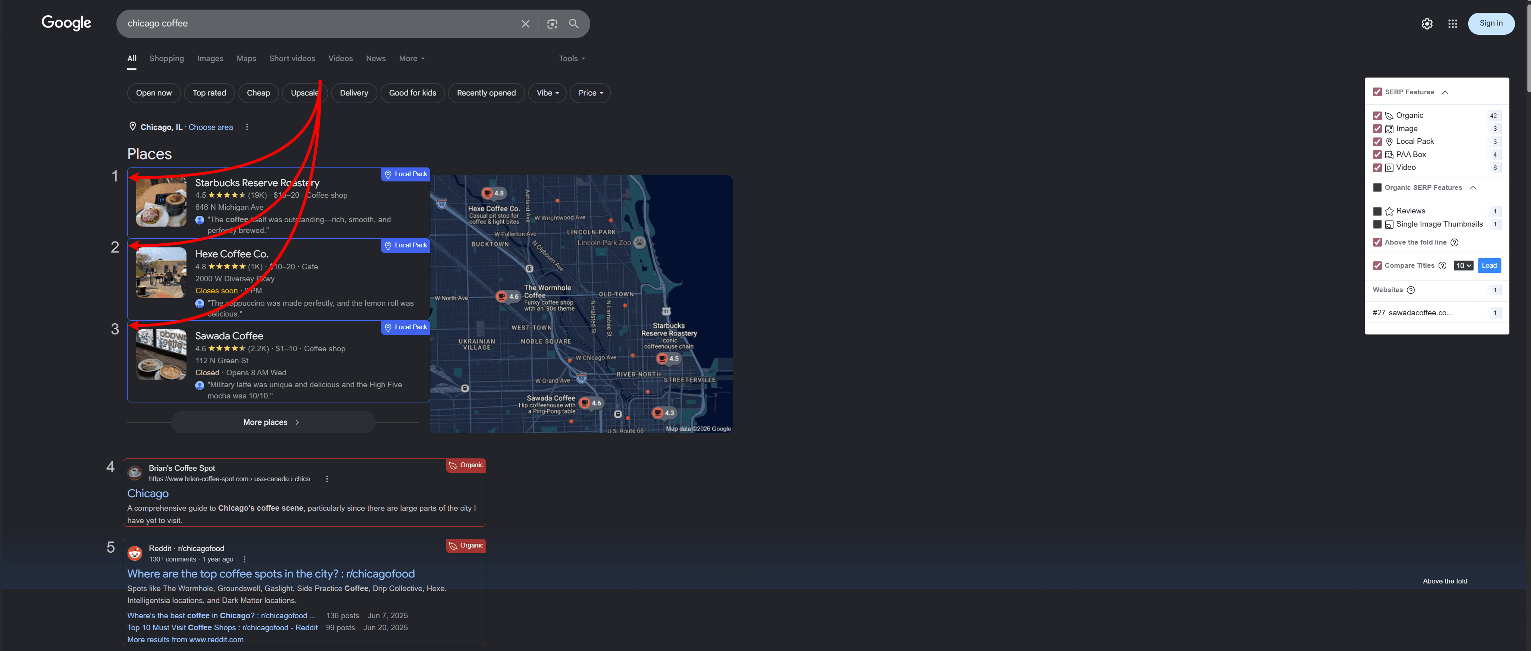Click the help icon beside Above the fold line
1531x651 pixels.
coord(1454,242)
